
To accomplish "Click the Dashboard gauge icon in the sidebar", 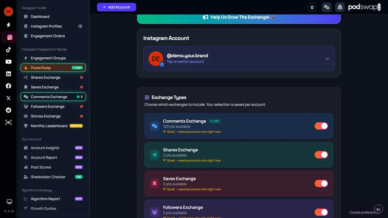I will (26, 17).
